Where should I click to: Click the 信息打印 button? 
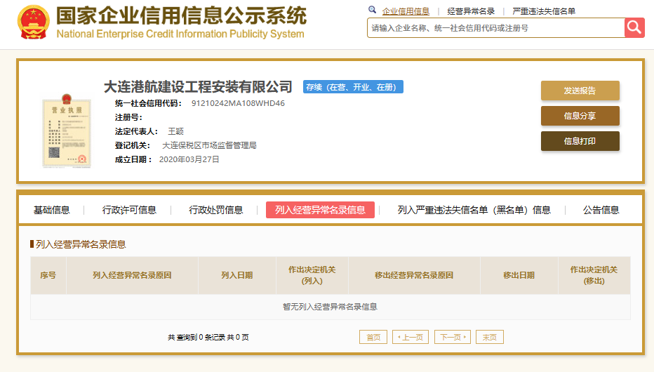580,141
